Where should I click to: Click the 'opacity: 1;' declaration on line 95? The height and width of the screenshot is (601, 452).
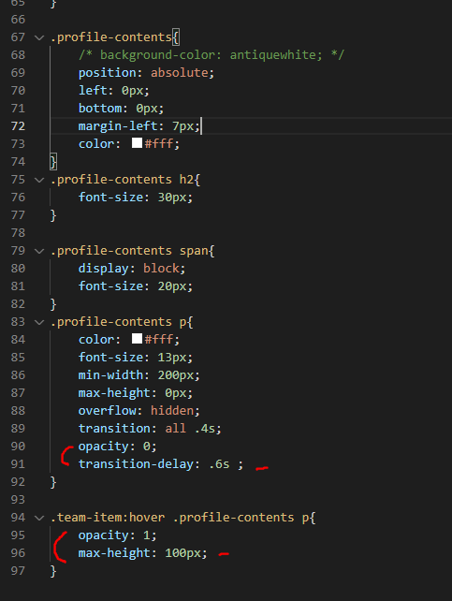117,535
